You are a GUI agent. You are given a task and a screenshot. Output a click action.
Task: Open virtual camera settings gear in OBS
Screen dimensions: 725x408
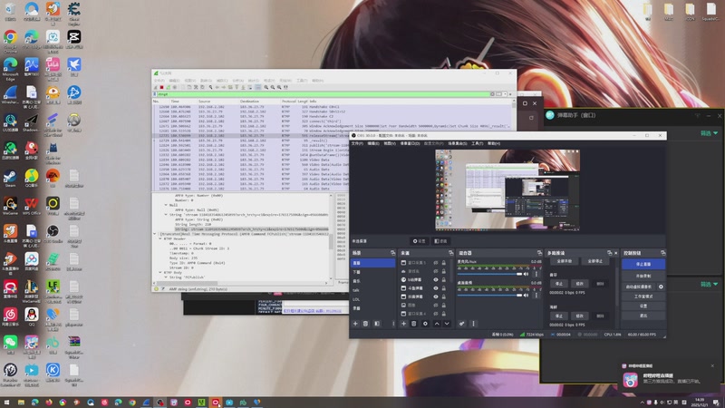[661, 287]
